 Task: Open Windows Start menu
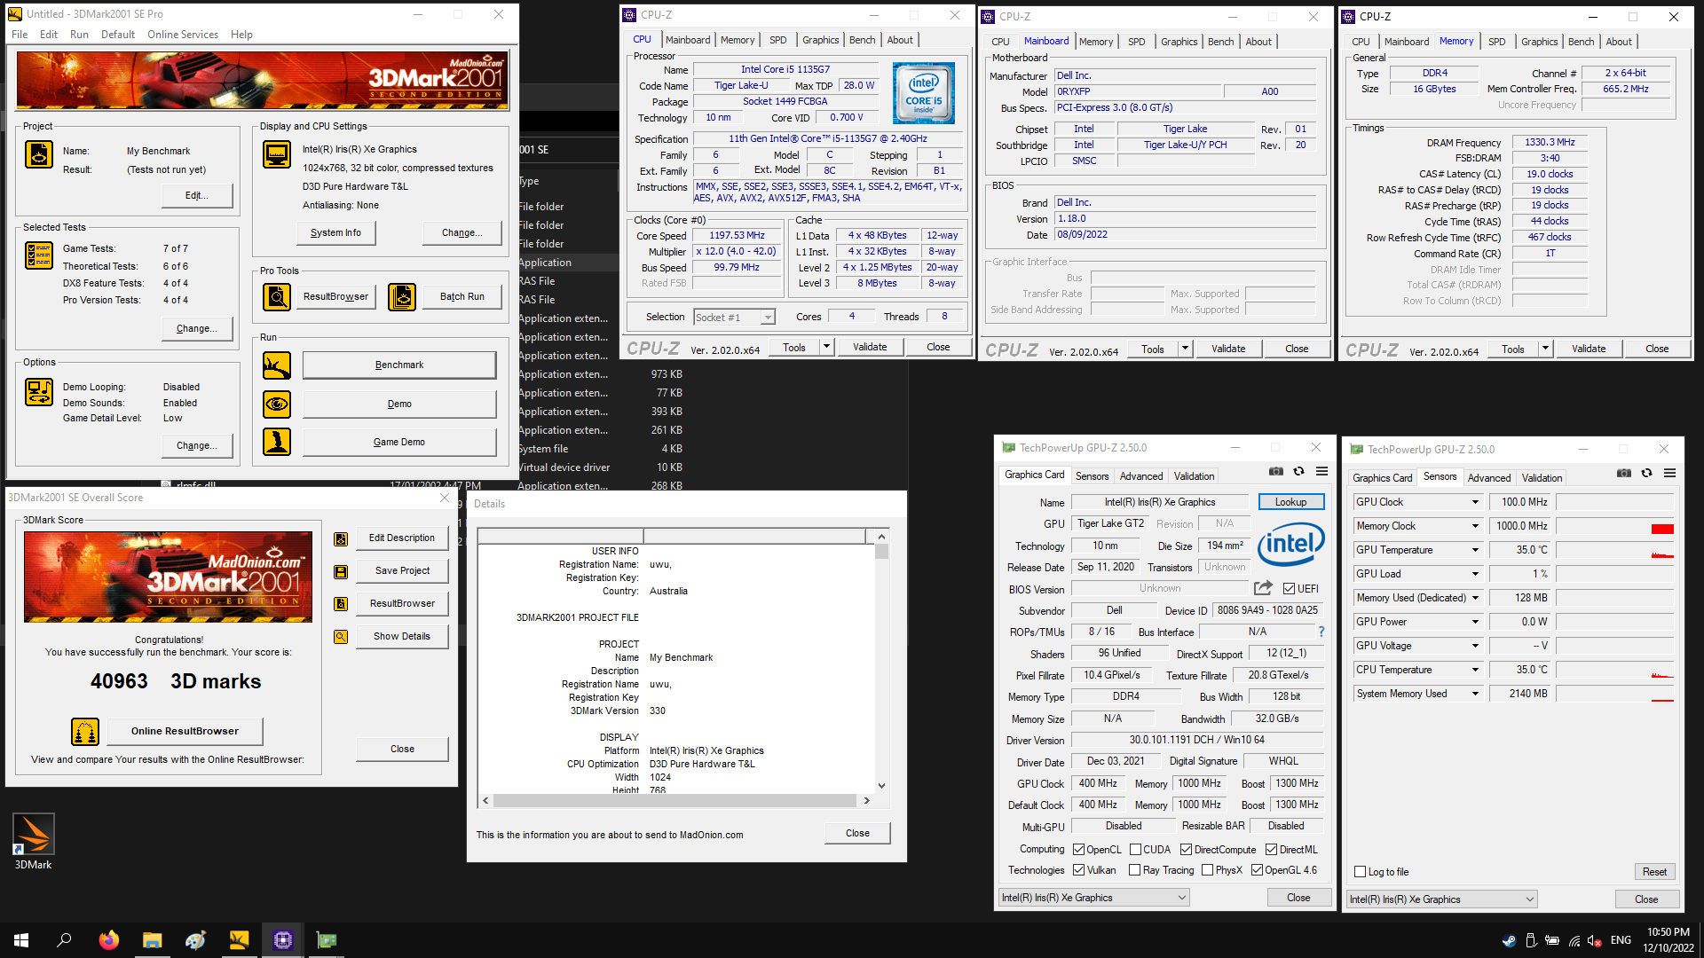21,940
